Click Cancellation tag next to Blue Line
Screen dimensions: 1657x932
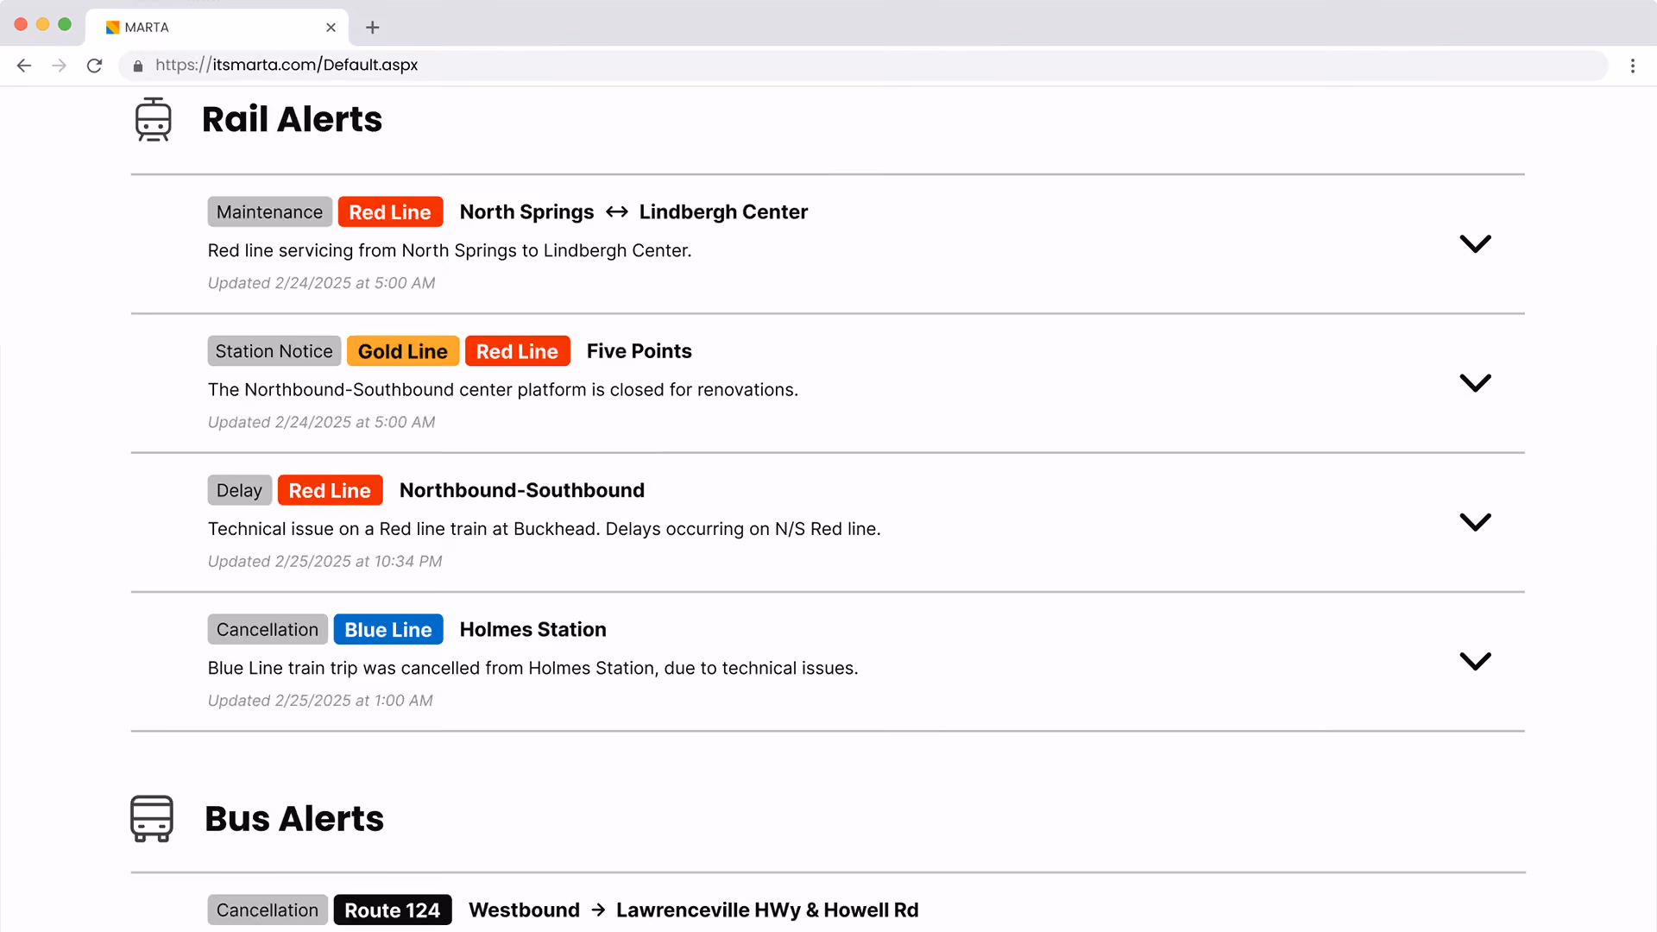268,629
